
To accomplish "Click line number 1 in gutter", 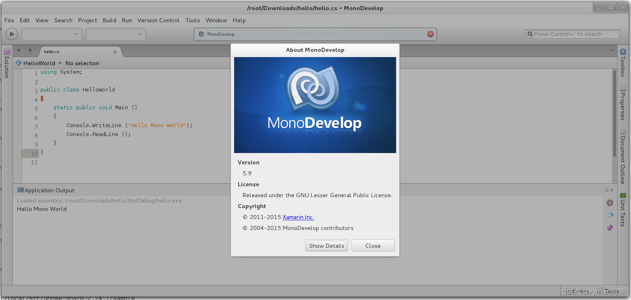I will pos(36,73).
